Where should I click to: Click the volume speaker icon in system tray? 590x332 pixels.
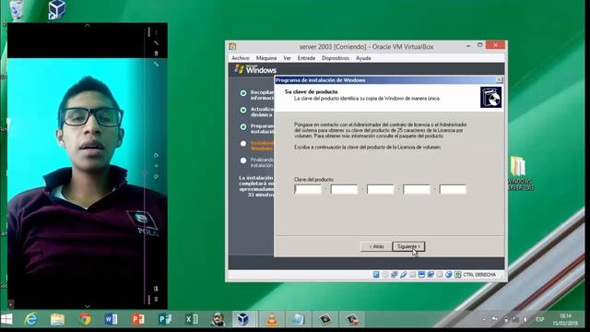coord(526,320)
